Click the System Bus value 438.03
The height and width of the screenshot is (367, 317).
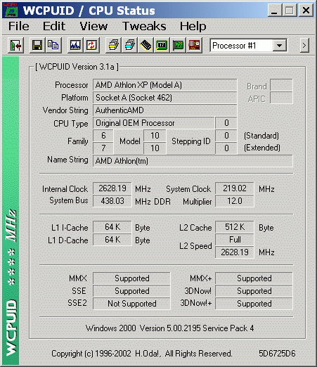click(112, 201)
